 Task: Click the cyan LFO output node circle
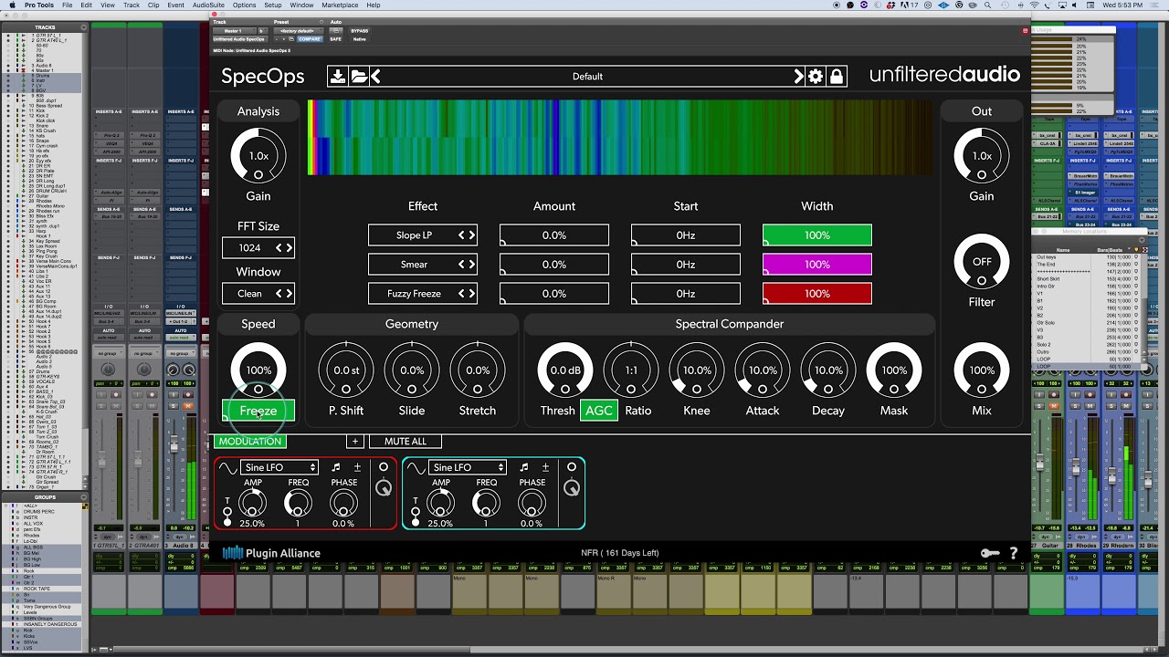(572, 467)
